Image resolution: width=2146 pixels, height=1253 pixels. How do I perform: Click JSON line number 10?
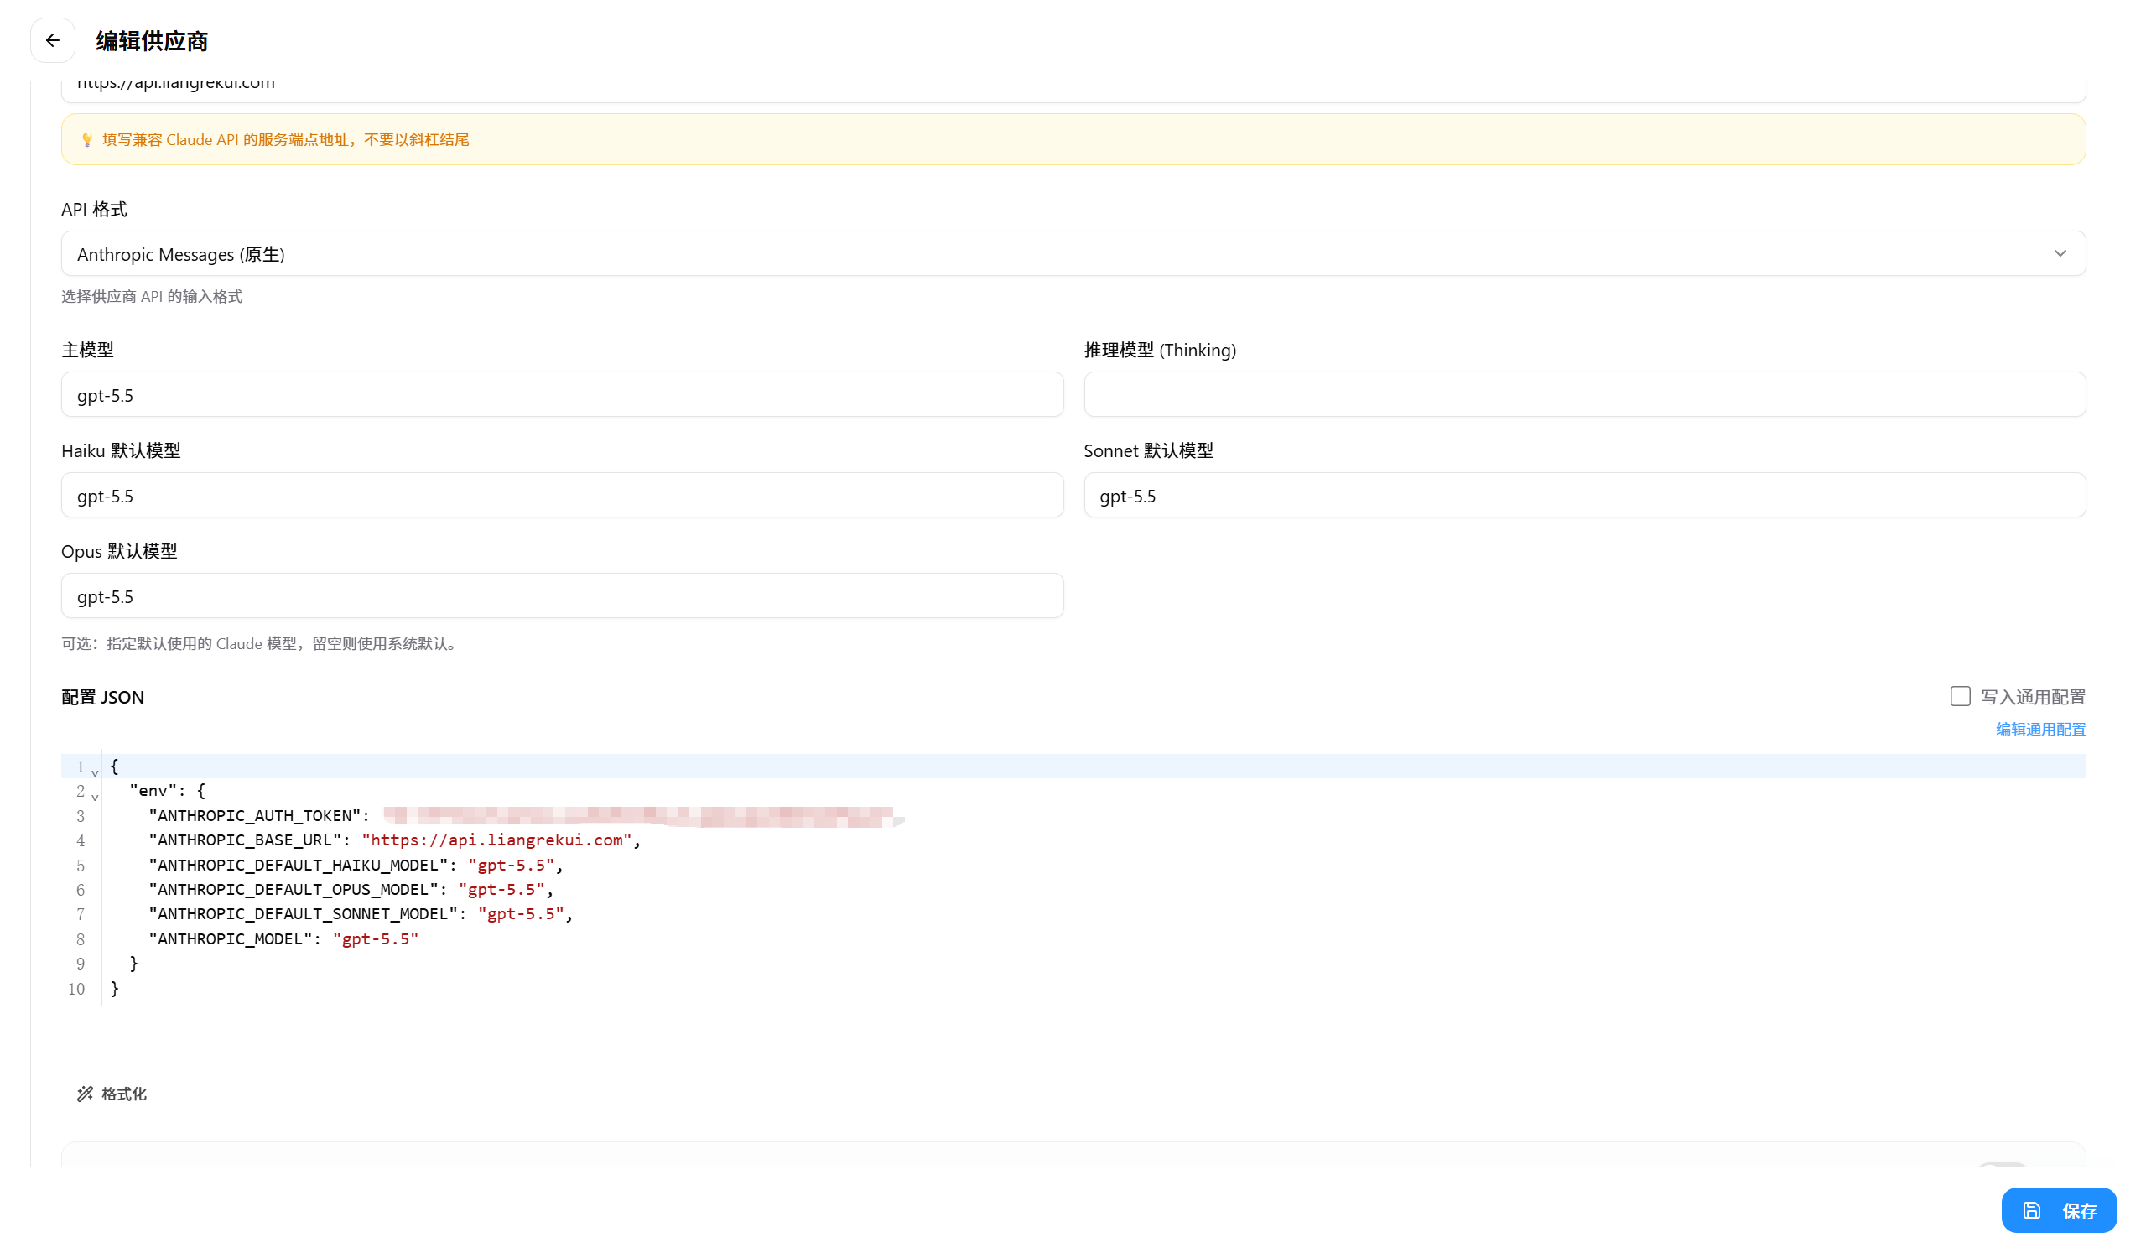(76, 988)
